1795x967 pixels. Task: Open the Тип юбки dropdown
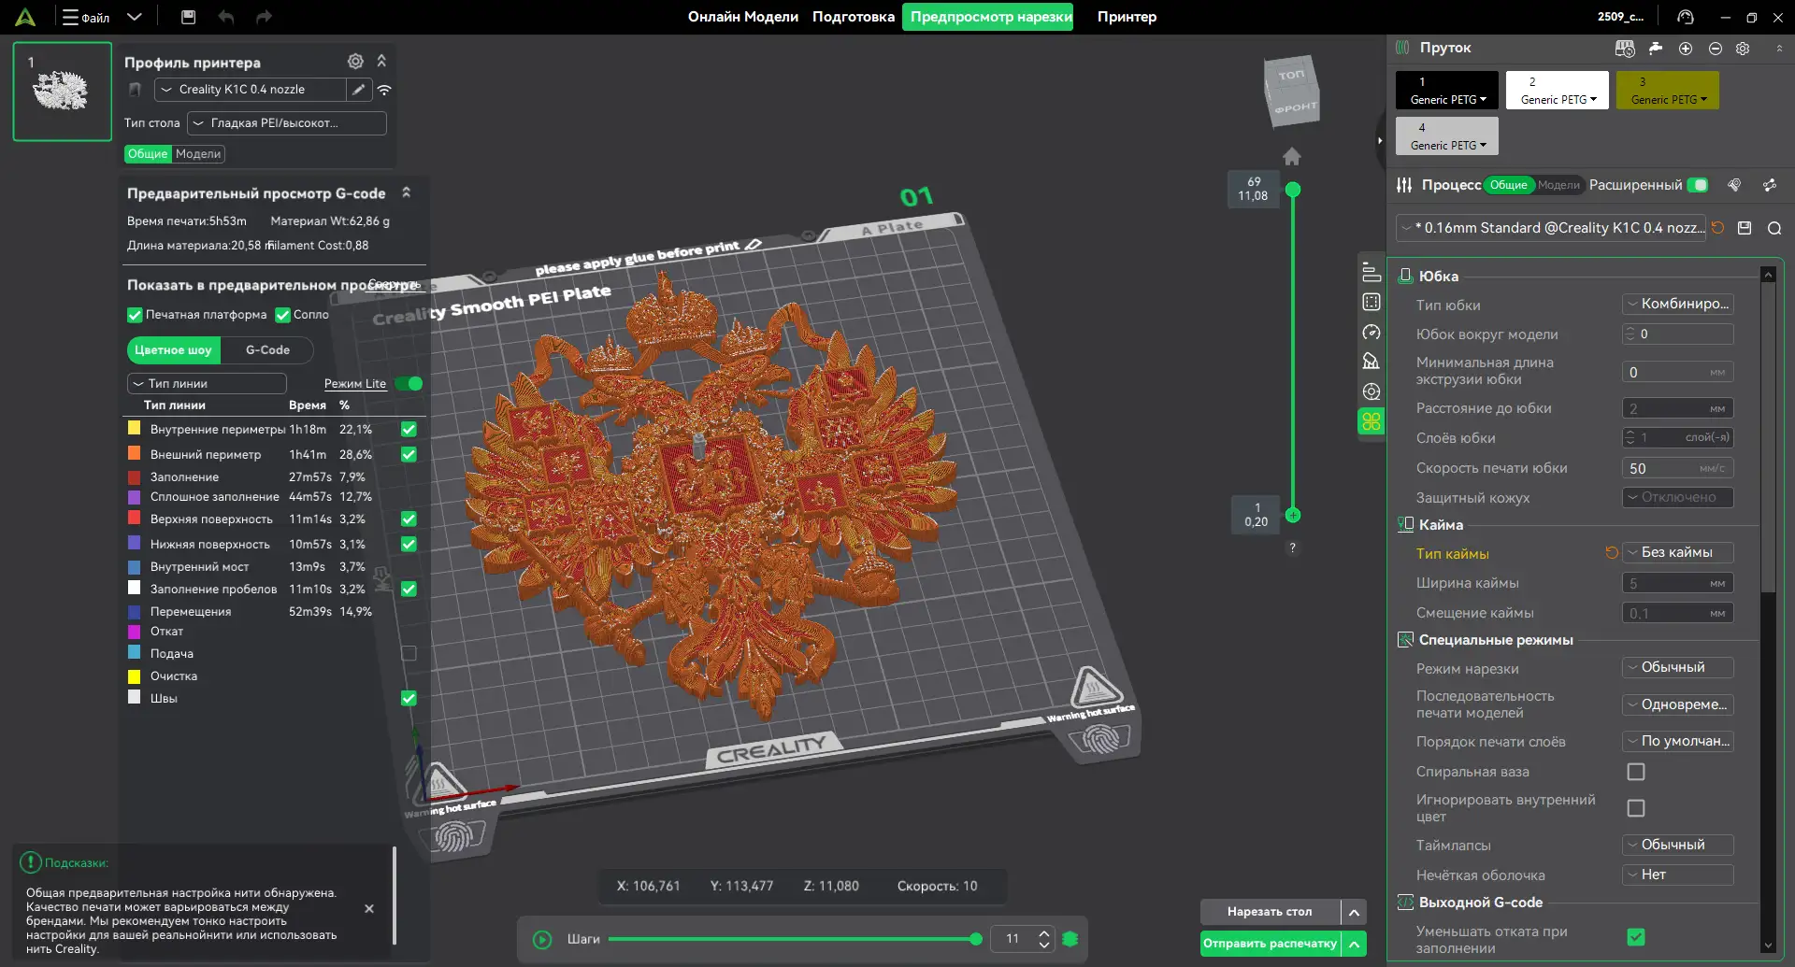(x=1678, y=305)
